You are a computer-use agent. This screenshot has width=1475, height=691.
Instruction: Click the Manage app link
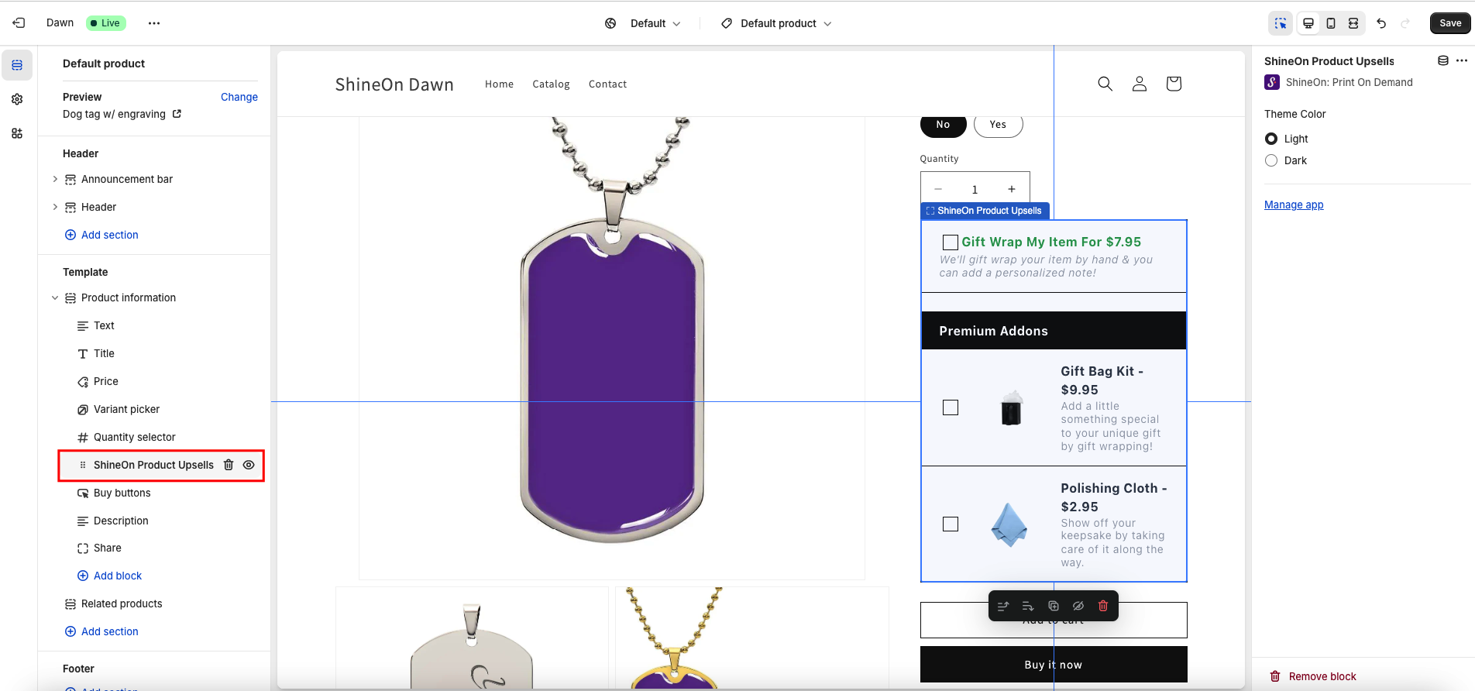pyautogui.click(x=1294, y=205)
